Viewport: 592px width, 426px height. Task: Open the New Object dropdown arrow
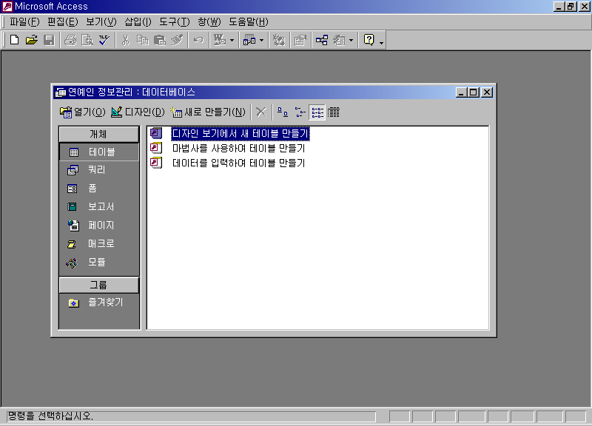click(x=351, y=41)
